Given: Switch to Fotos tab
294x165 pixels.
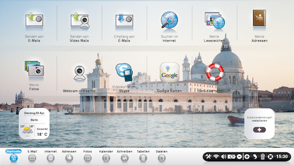Looking at the screenshot, I should point(87,156).
